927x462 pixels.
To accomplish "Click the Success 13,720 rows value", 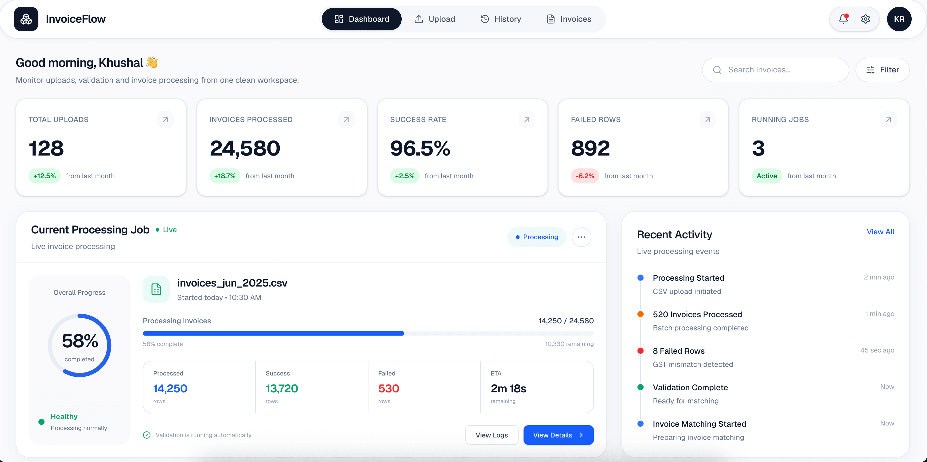I will [x=282, y=389].
